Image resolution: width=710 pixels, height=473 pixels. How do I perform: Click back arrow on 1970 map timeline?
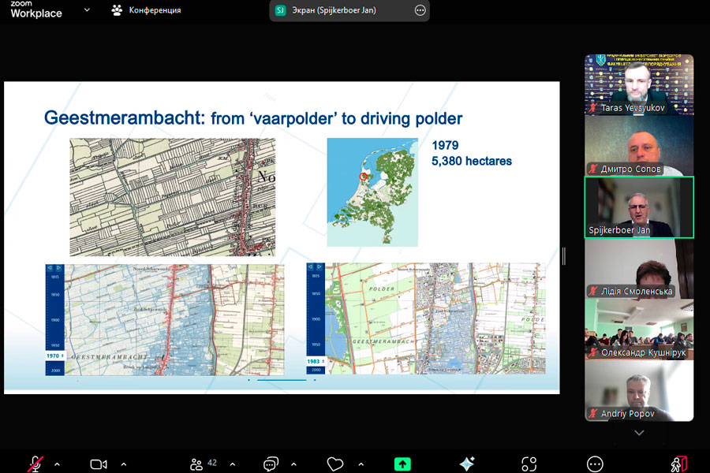click(50, 268)
